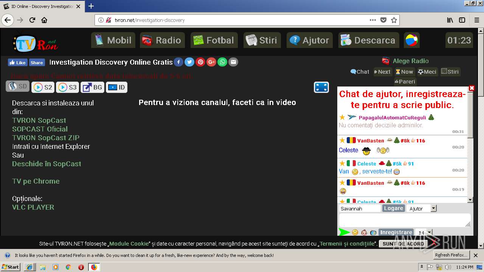Open the Fotbal menu in site header
The width and height of the screenshot is (484, 272).
pyautogui.click(x=214, y=40)
